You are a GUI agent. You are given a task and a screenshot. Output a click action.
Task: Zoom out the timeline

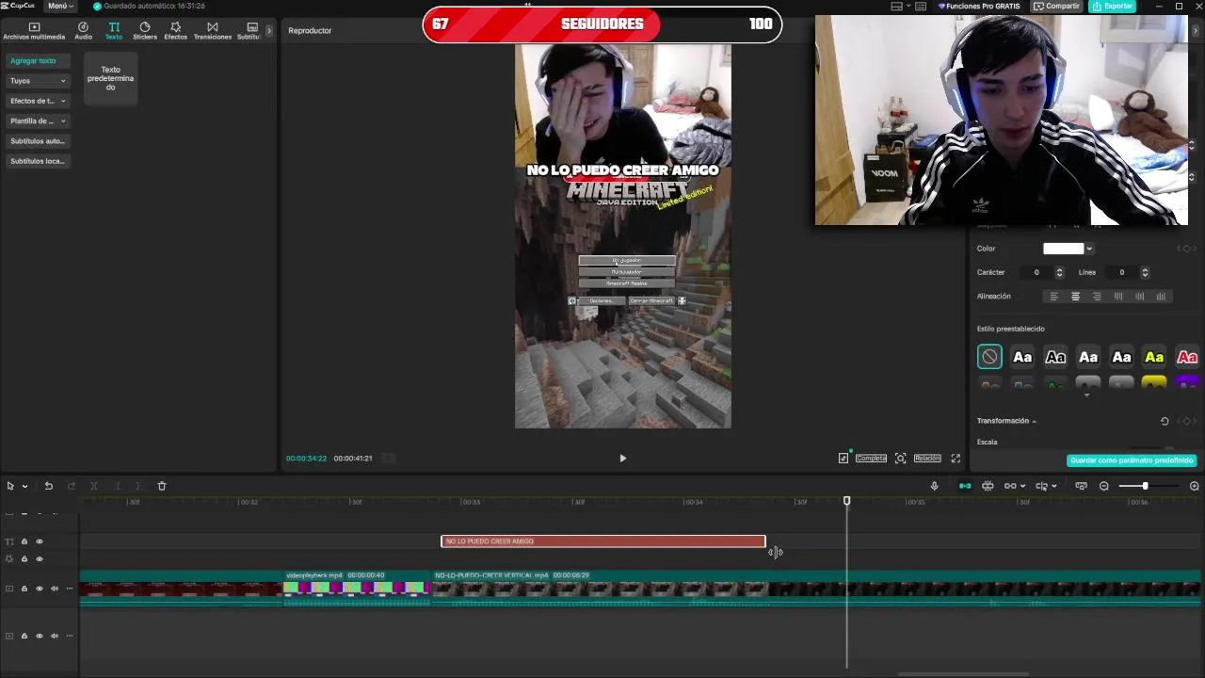[x=1104, y=486]
